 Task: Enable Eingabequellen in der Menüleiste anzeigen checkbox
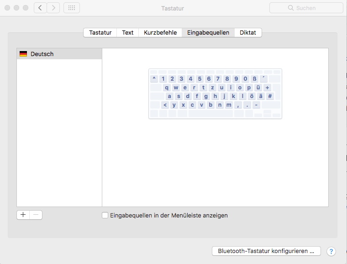pos(105,215)
